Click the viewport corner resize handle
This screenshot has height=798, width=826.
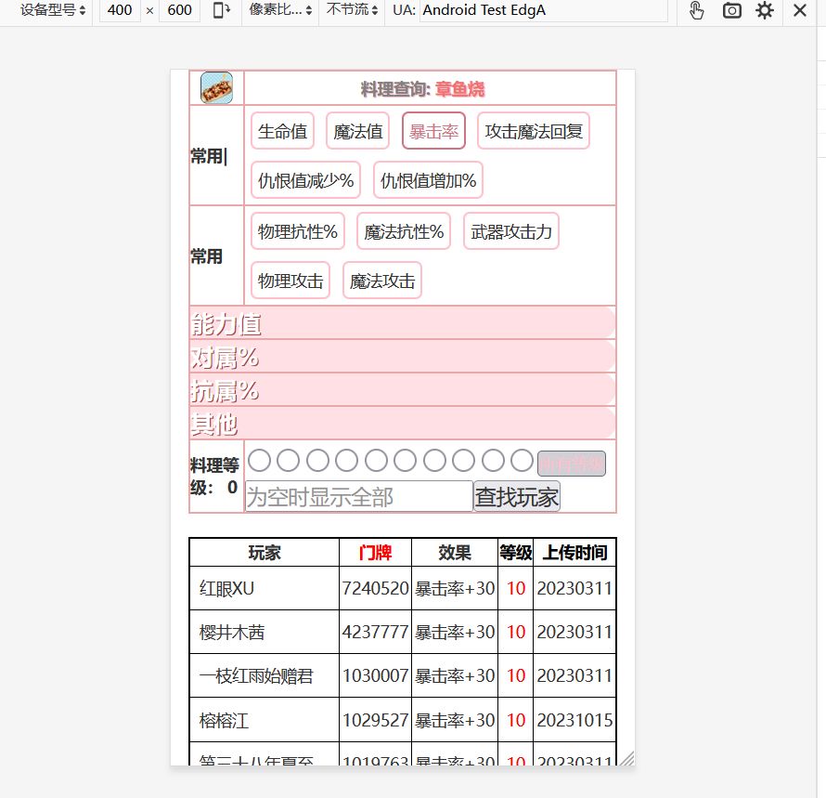[x=626, y=758]
